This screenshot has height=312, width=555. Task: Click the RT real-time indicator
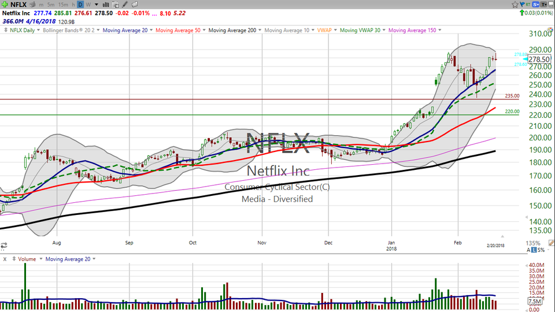pos(528,4)
